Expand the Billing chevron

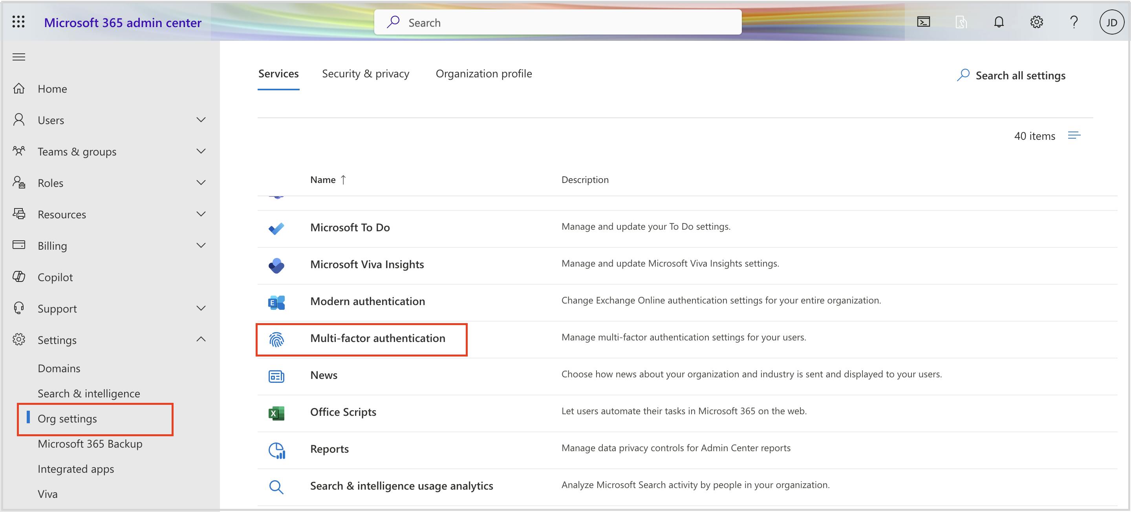[x=201, y=245]
